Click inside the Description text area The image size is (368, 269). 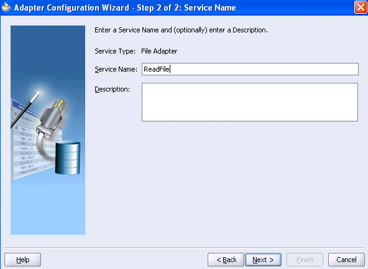[250, 102]
